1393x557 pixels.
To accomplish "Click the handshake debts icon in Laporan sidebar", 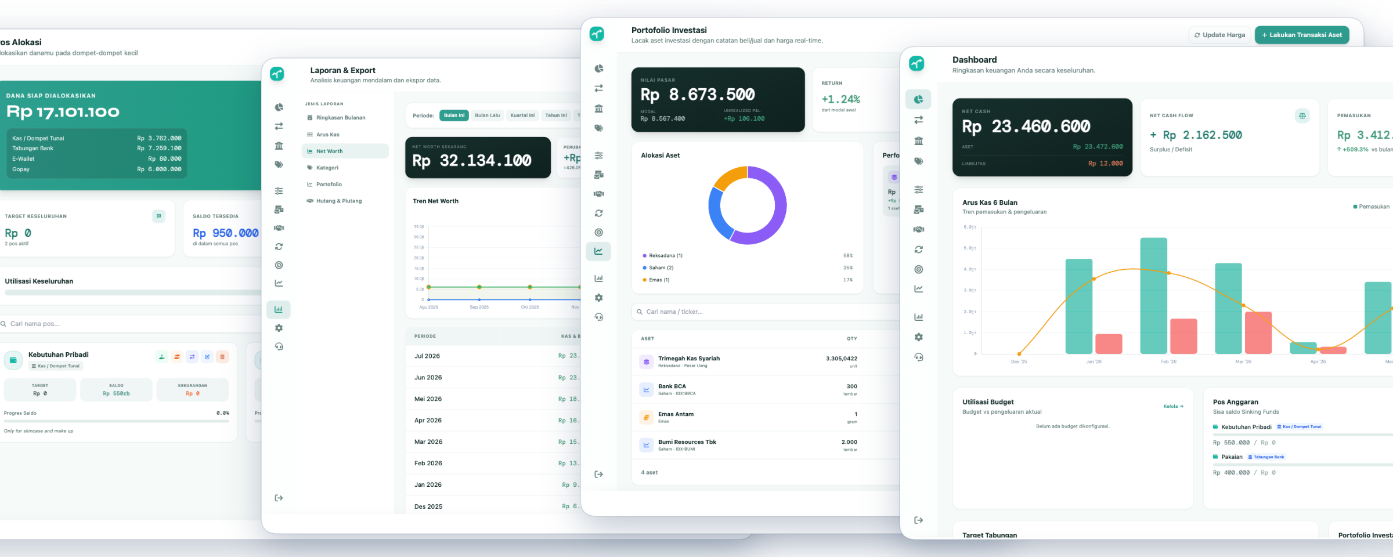I will click(279, 228).
